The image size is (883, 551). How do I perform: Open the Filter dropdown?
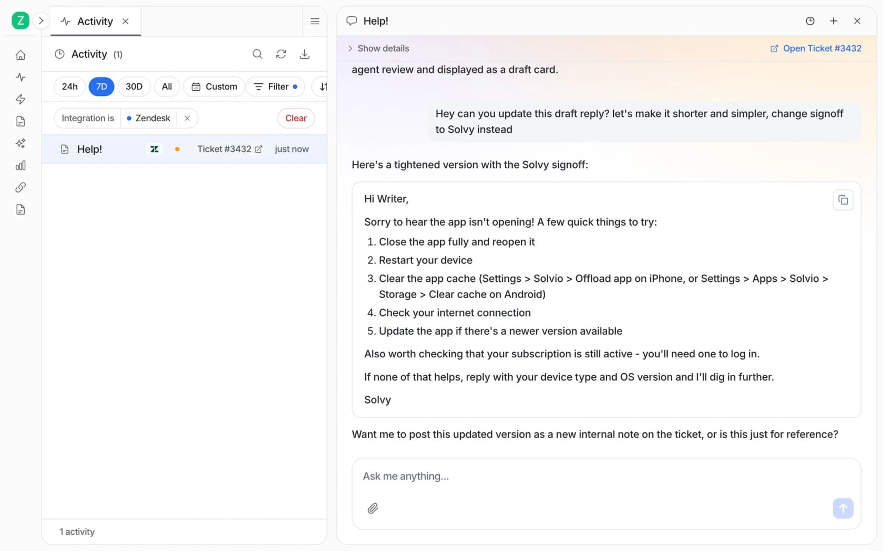click(x=276, y=87)
